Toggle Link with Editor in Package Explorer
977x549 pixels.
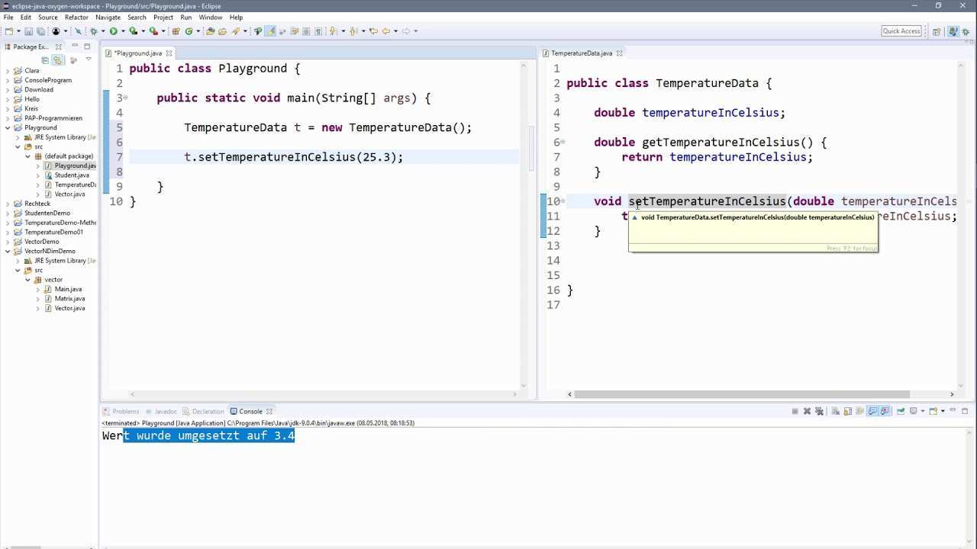pos(57,60)
